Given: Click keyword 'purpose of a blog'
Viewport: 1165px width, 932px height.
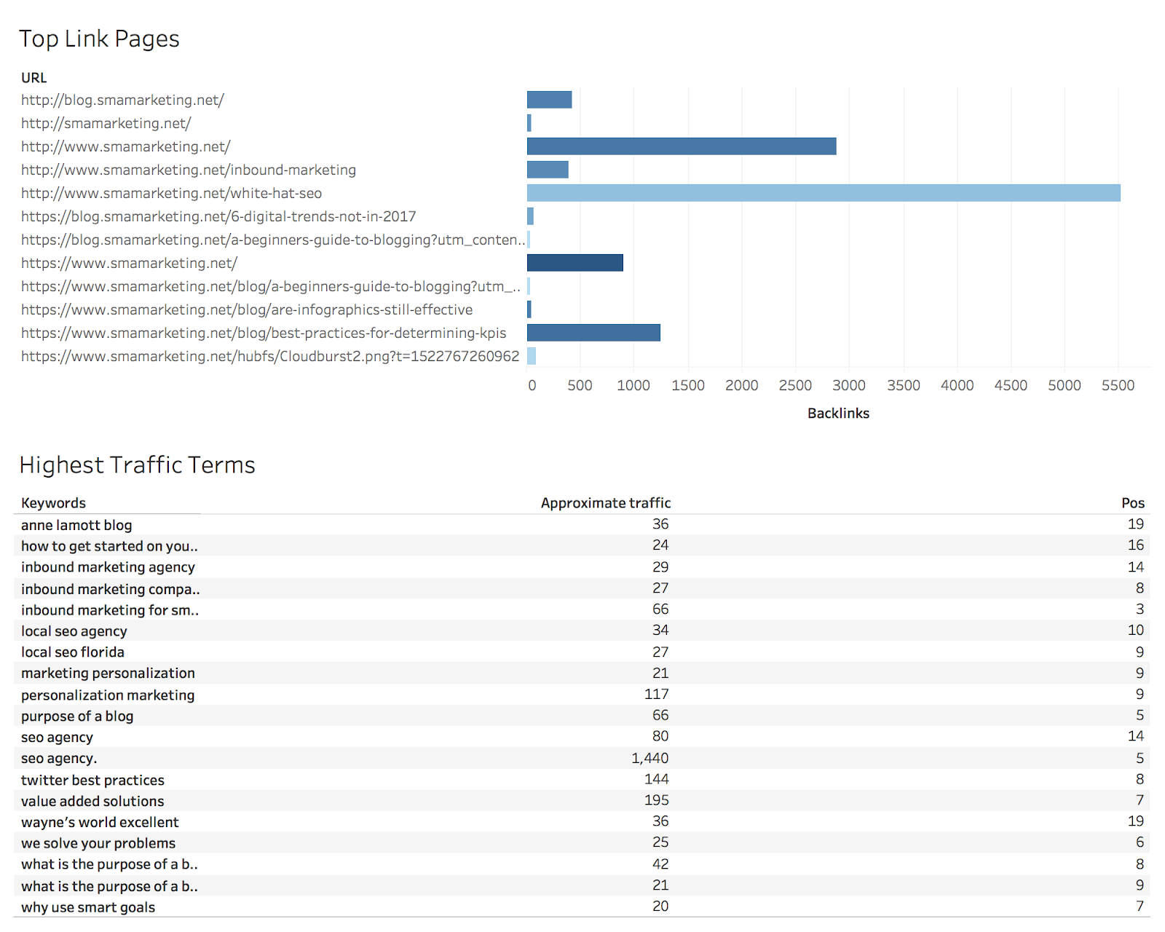Looking at the screenshot, I should 77,716.
